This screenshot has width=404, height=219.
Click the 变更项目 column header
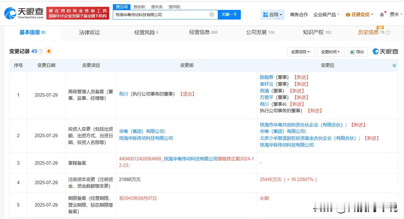click(91, 65)
